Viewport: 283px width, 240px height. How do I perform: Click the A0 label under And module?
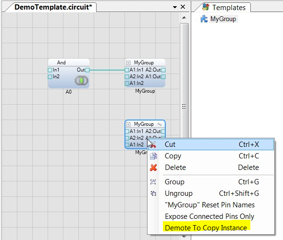coord(69,92)
